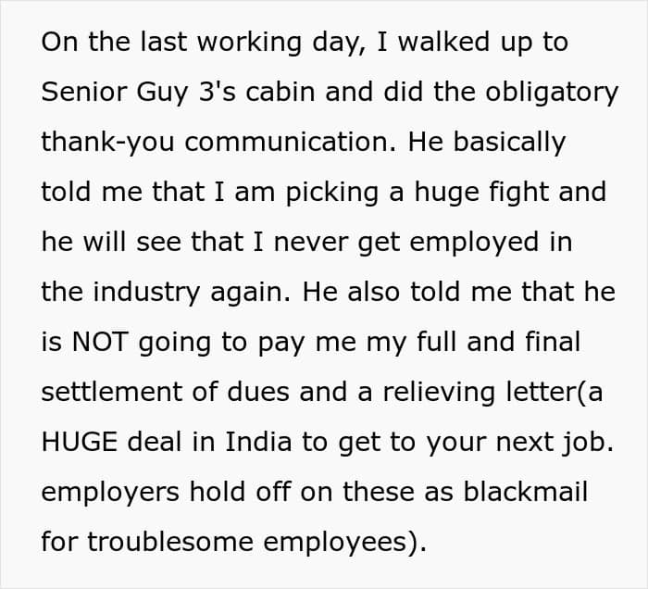This screenshot has width=648, height=589.
Task: Click on the word "industry"
Action: pyautogui.click(x=146, y=293)
